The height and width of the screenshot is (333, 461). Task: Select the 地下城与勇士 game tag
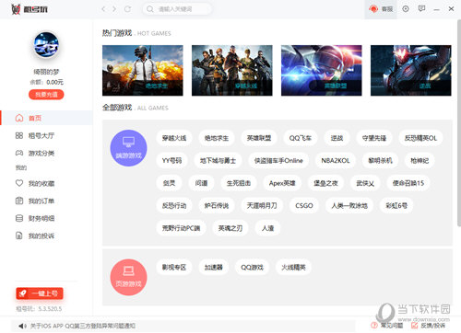(x=218, y=160)
